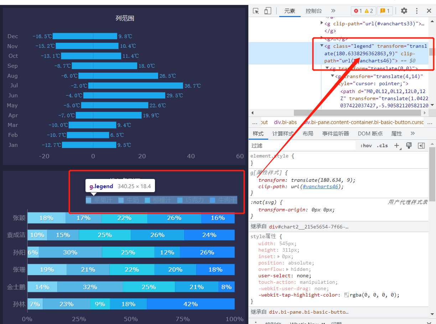Select the 布局 tab
The height and width of the screenshot is (324, 436).
pyautogui.click(x=308, y=134)
